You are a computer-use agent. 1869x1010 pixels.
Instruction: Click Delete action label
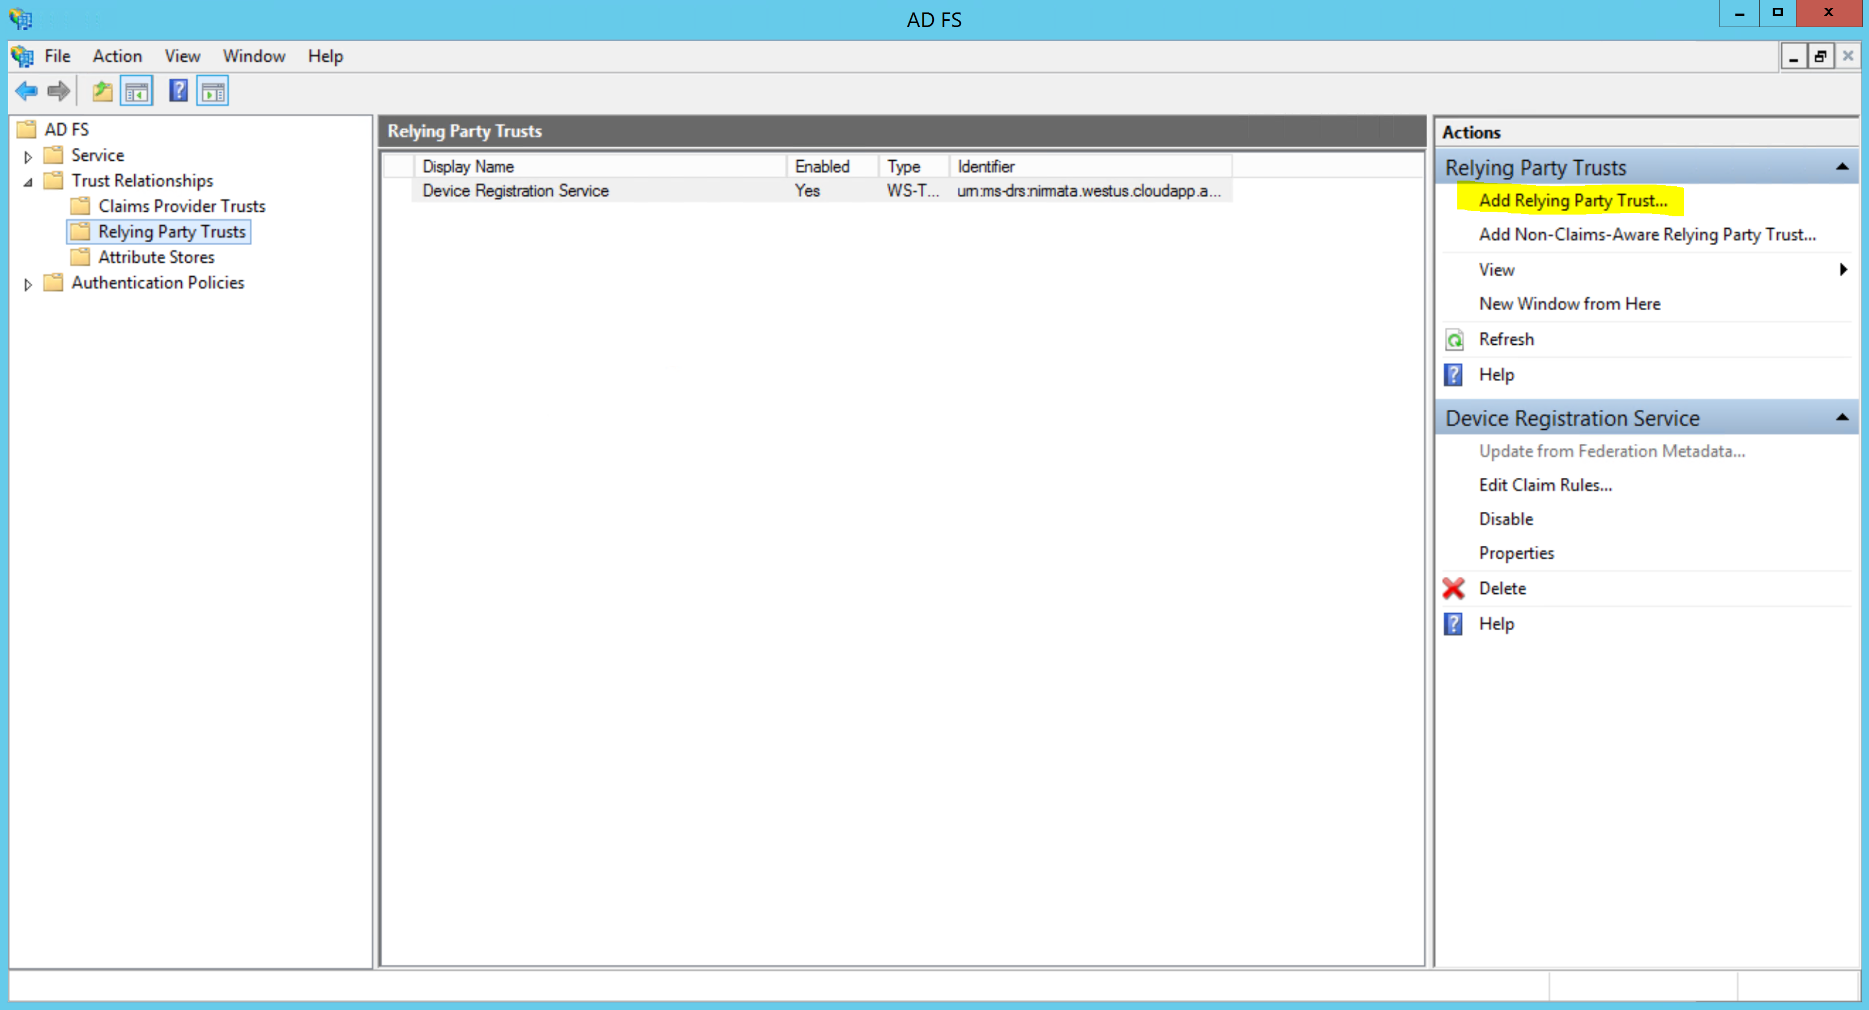coord(1502,588)
